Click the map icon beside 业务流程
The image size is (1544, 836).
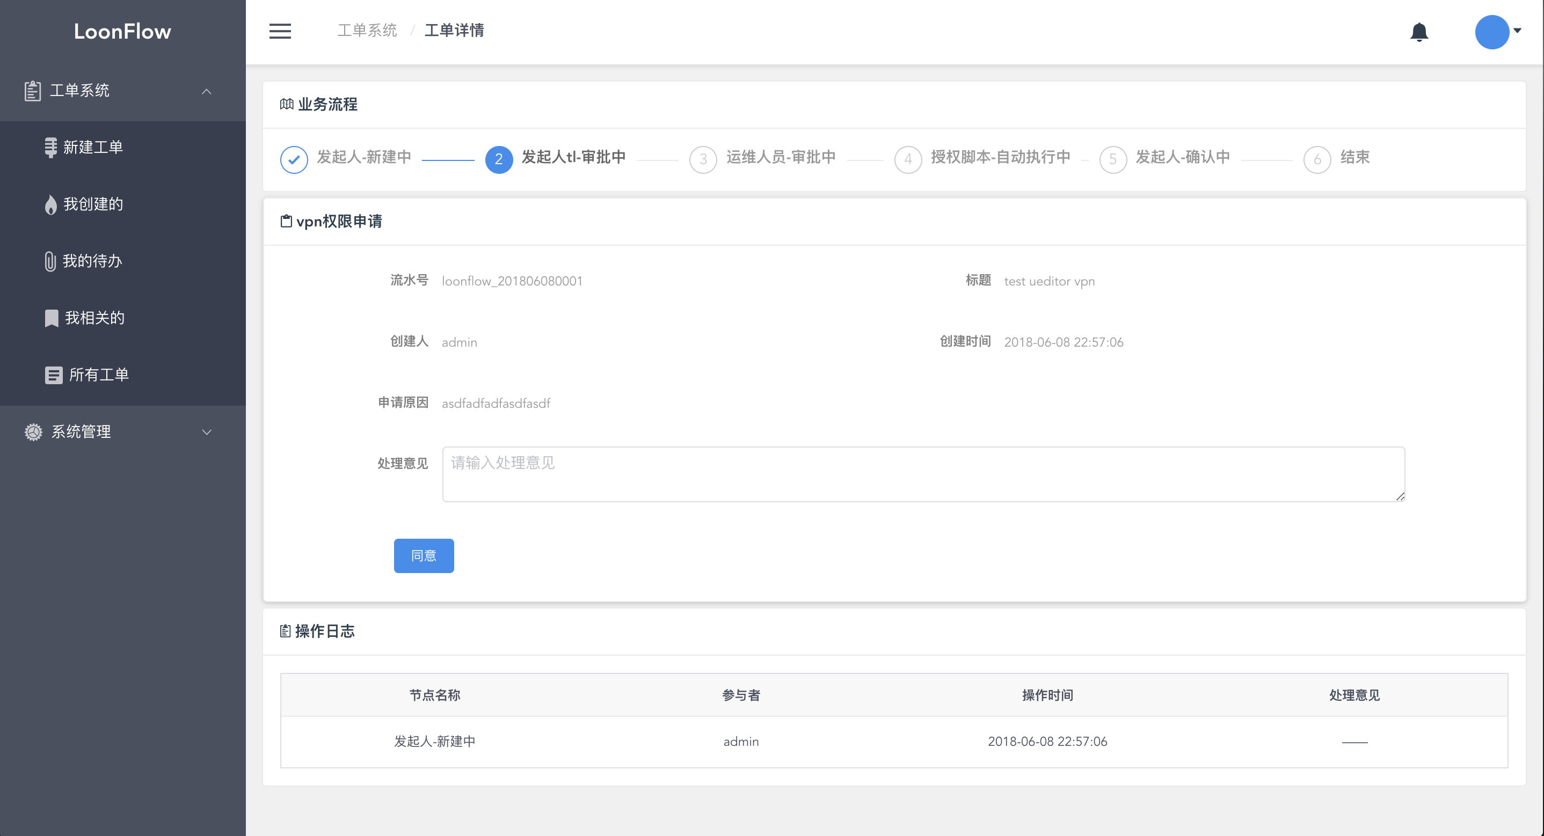287,104
